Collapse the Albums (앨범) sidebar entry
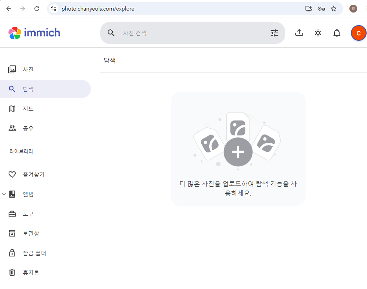 tap(4, 194)
